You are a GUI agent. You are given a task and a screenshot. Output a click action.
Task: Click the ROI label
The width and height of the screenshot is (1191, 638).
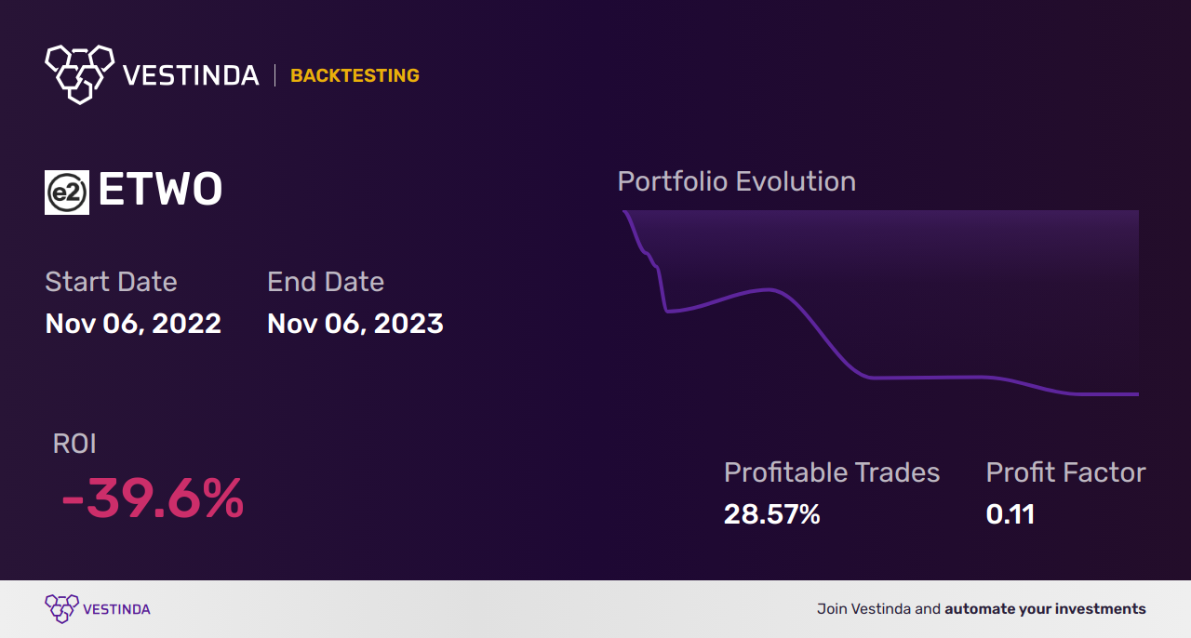[74, 444]
